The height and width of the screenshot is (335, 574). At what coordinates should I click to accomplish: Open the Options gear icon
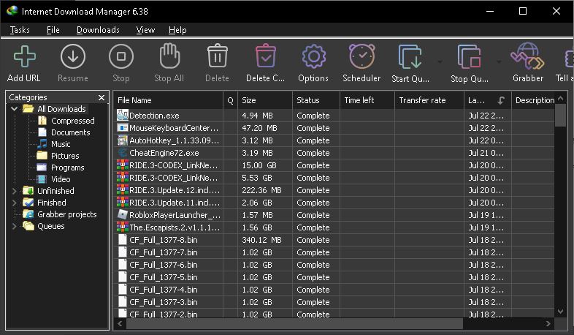[313, 57]
